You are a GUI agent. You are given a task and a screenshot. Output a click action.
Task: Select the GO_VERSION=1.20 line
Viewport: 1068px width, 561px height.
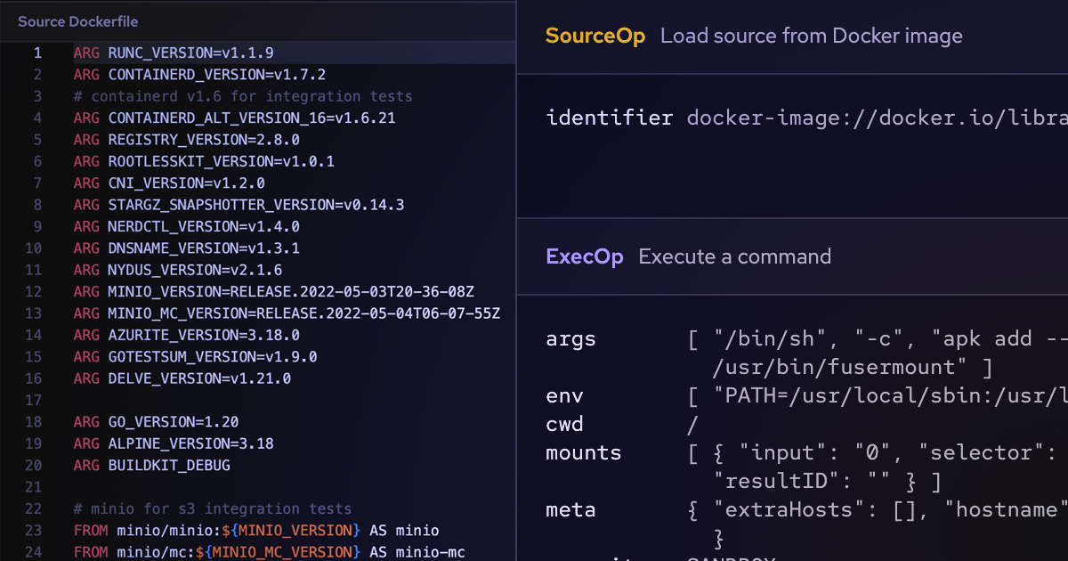tap(158, 422)
